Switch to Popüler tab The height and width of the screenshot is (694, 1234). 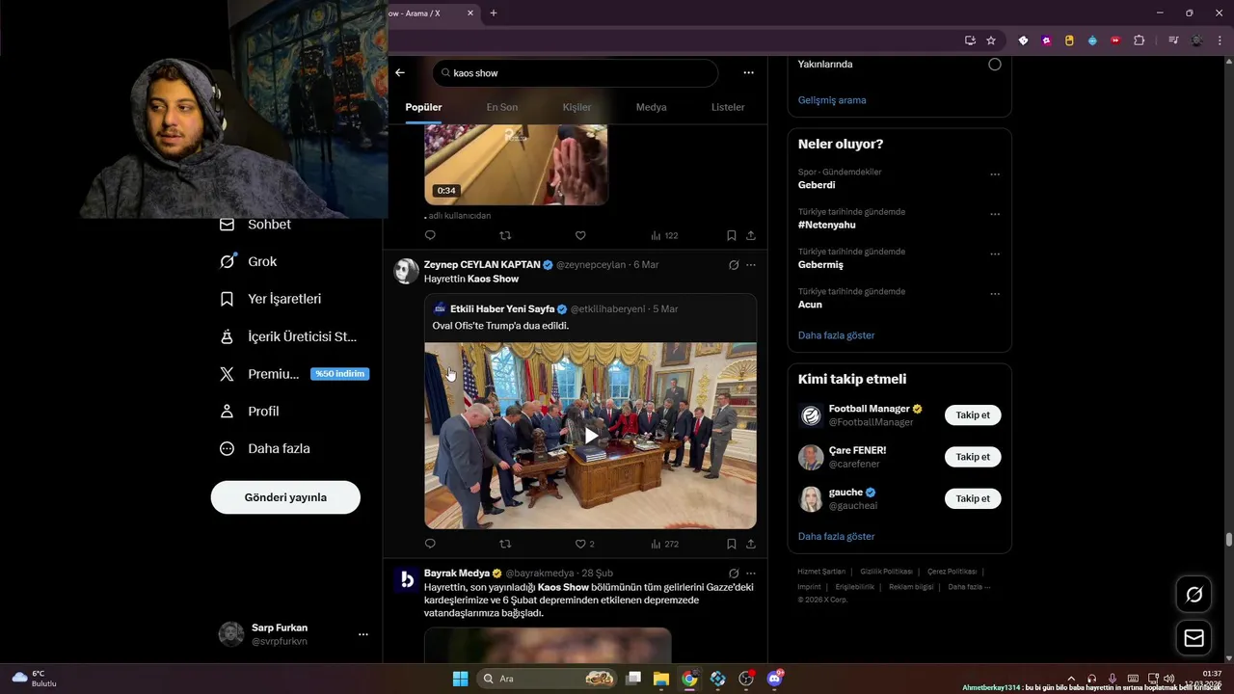click(x=423, y=107)
